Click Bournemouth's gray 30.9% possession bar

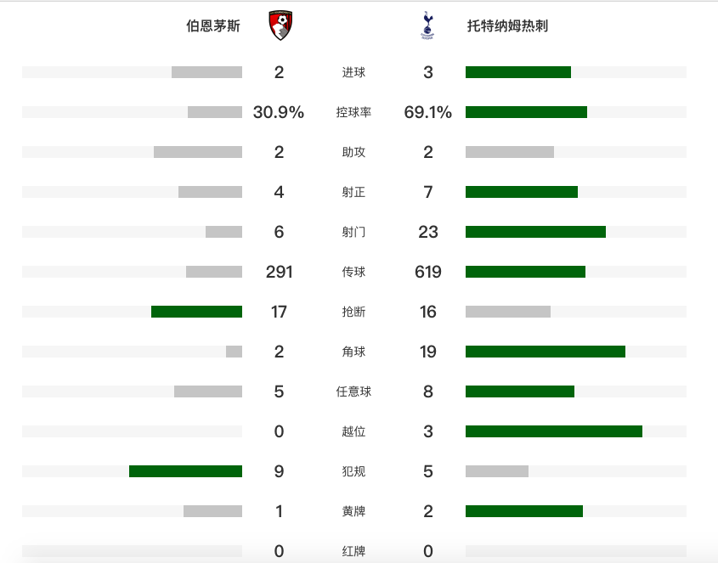point(215,112)
